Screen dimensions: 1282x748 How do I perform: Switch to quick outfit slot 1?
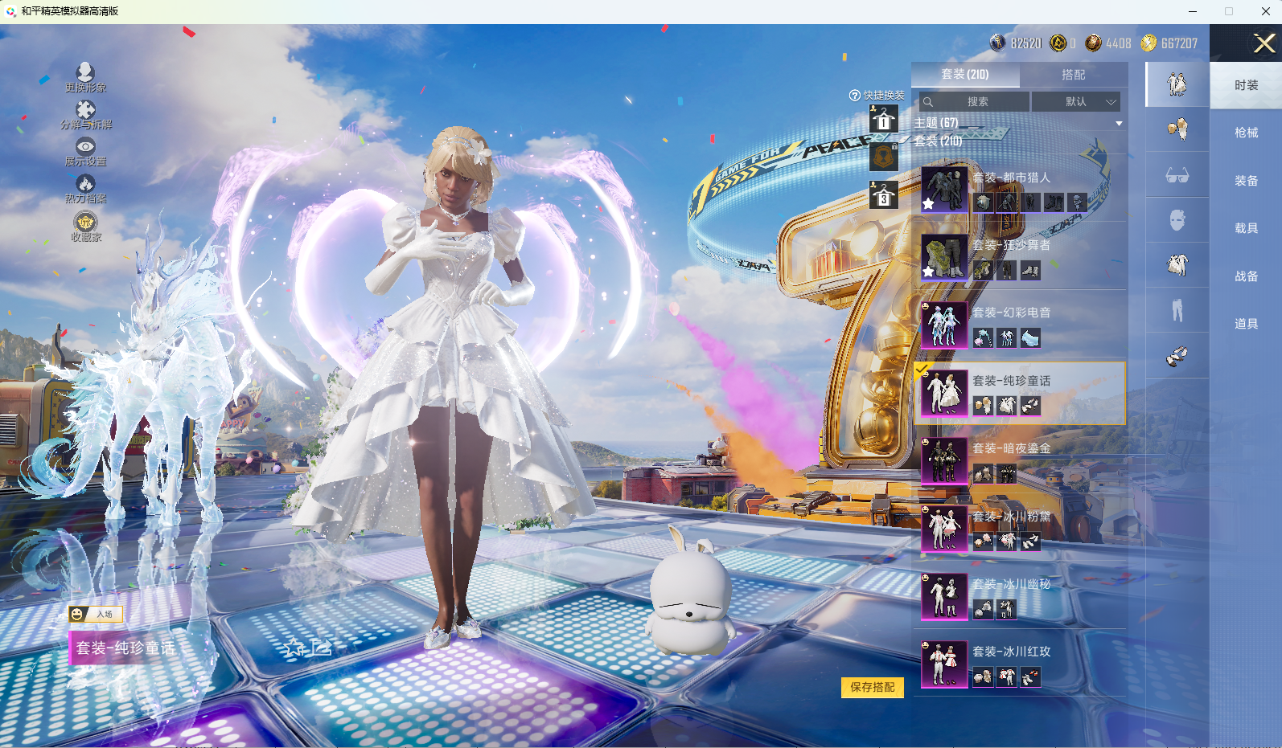(x=883, y=119)
